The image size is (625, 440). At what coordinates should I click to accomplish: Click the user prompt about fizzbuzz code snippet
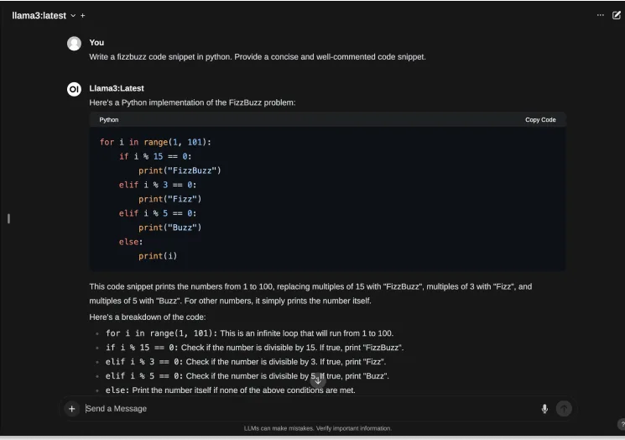pyautogui.click(x=258, y=57)
